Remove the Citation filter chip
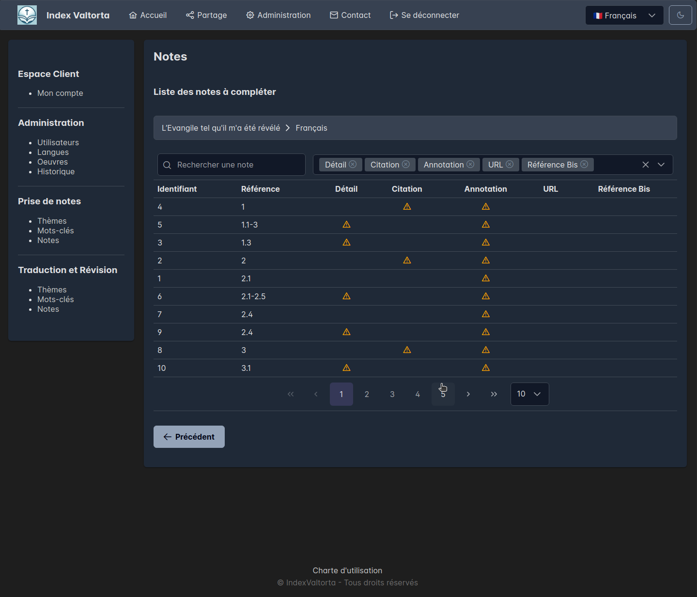Viewport: 697px width, 597px height. point(406,165)
